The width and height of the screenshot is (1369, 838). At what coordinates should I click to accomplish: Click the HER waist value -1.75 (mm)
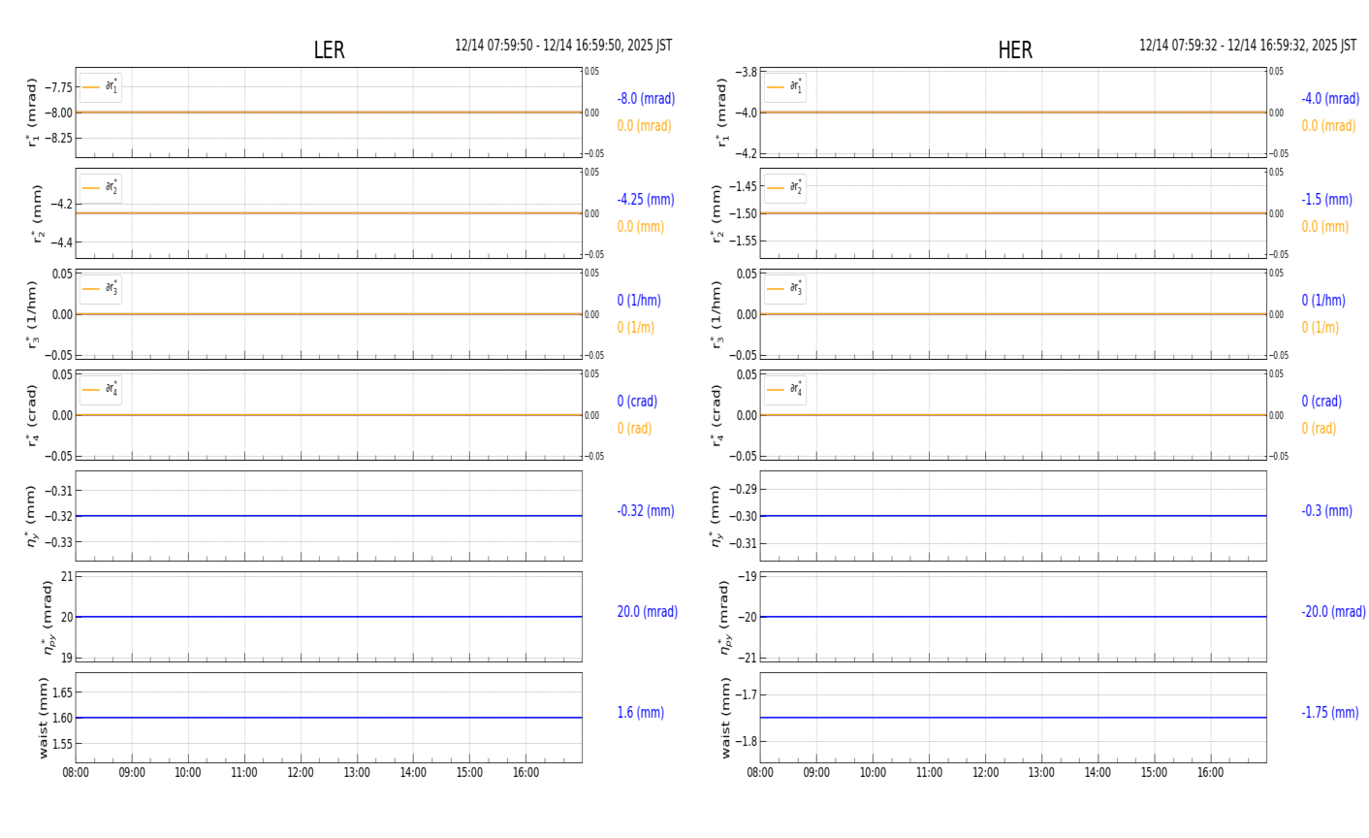click(1330, 713)
